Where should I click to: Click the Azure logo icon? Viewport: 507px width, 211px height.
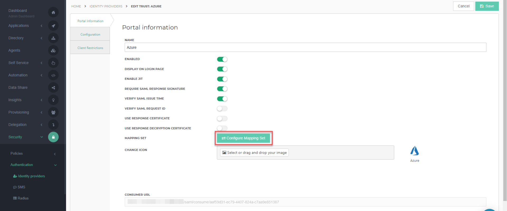pyautogui.click(x=415, y=151)
